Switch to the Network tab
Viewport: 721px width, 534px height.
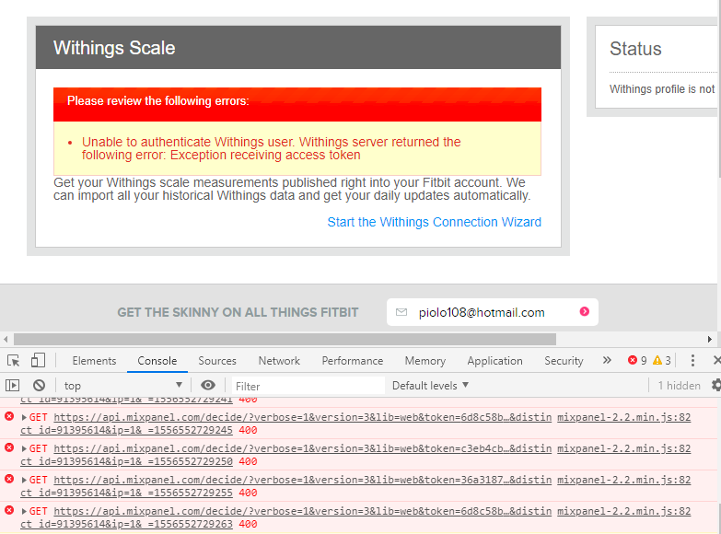tap(279, 361)
